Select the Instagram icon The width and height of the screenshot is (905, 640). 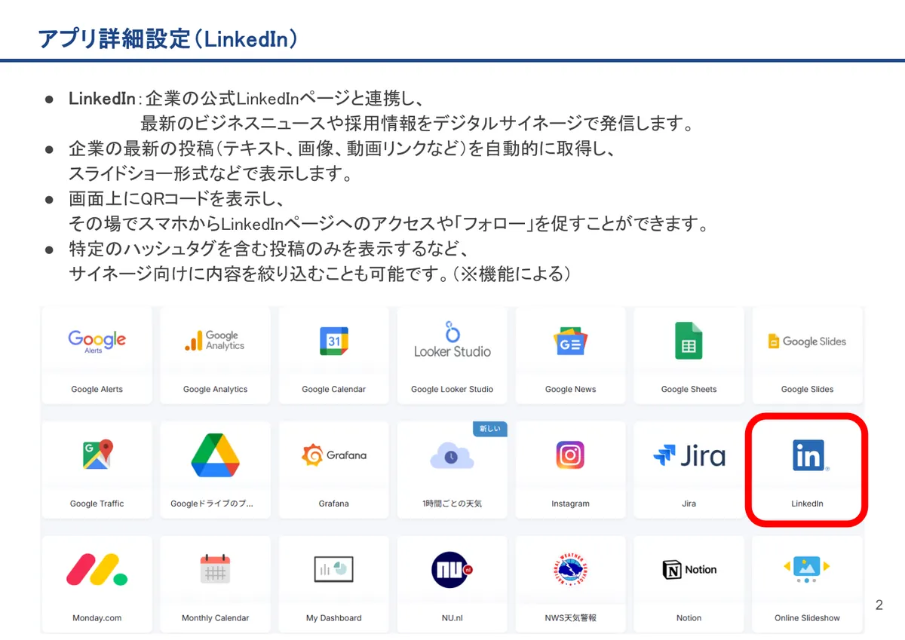click(570, 455)
